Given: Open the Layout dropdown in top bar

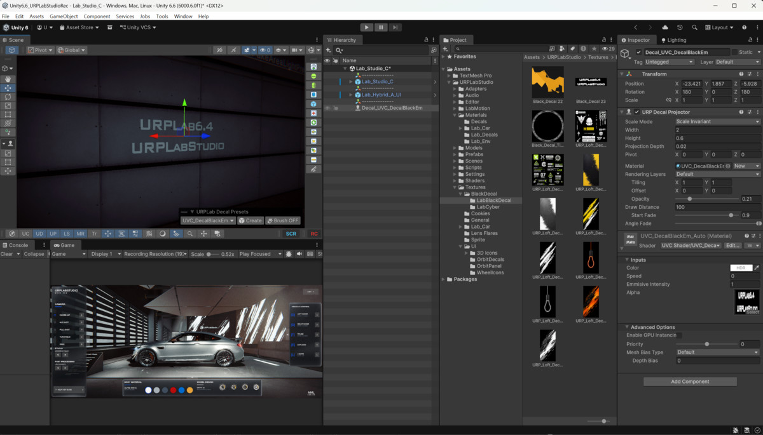Looking at the screenshot, I should click(x=719, y=27).
